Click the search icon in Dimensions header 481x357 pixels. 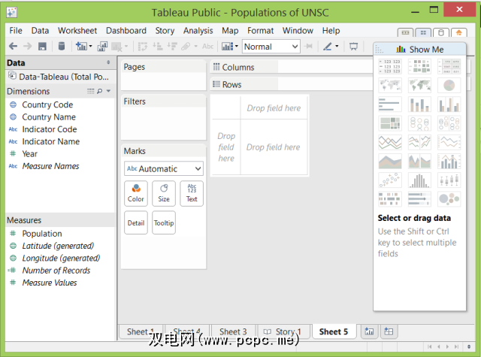100,91
